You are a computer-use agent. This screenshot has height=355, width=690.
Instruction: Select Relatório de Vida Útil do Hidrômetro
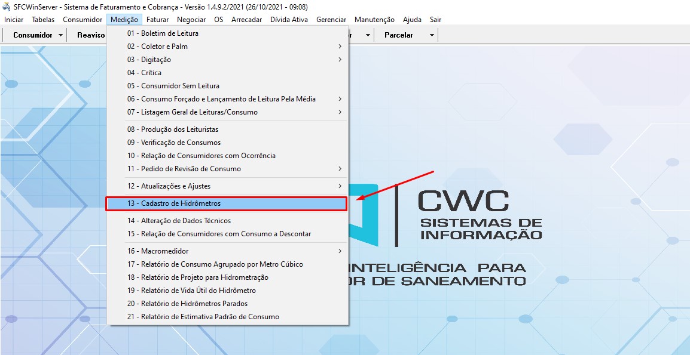click(191, 291)
